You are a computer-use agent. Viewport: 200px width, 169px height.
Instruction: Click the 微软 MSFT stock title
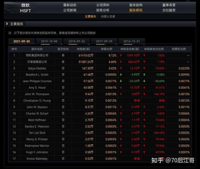click(25, 8)
